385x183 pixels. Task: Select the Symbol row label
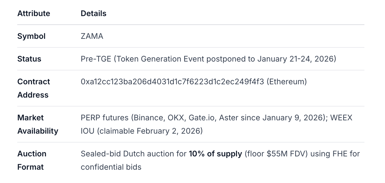(31, 36)
